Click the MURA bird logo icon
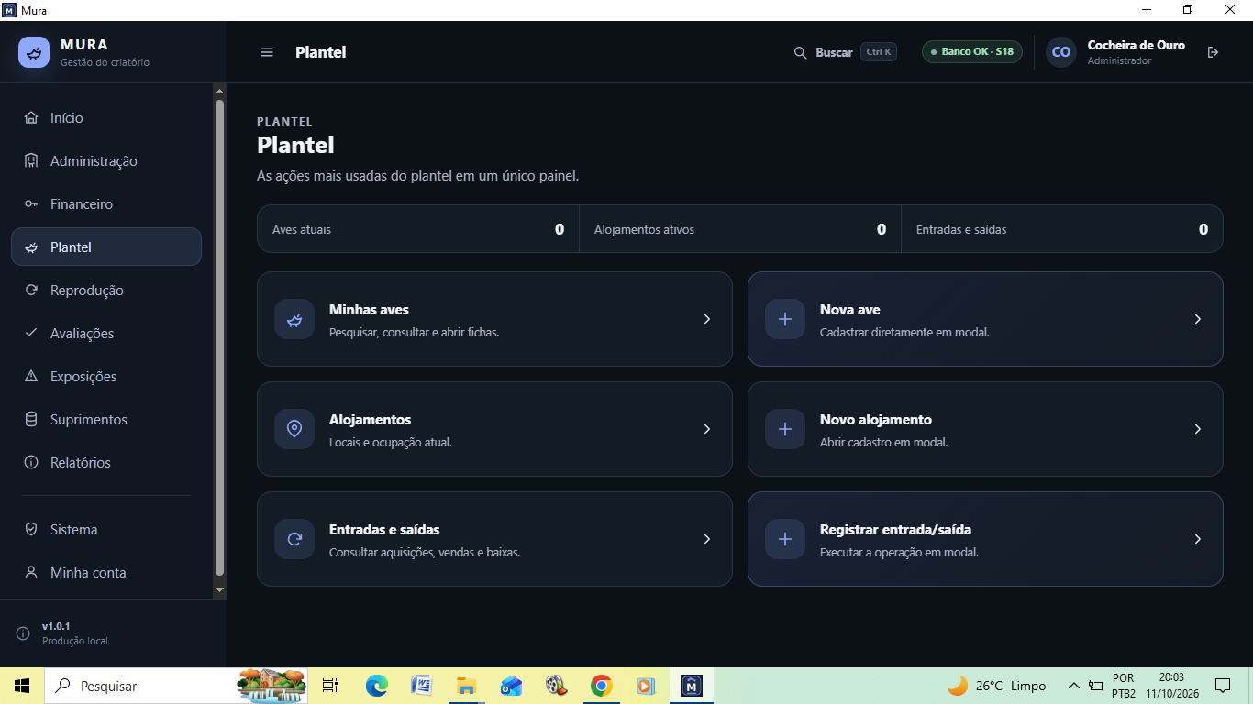 34,52
